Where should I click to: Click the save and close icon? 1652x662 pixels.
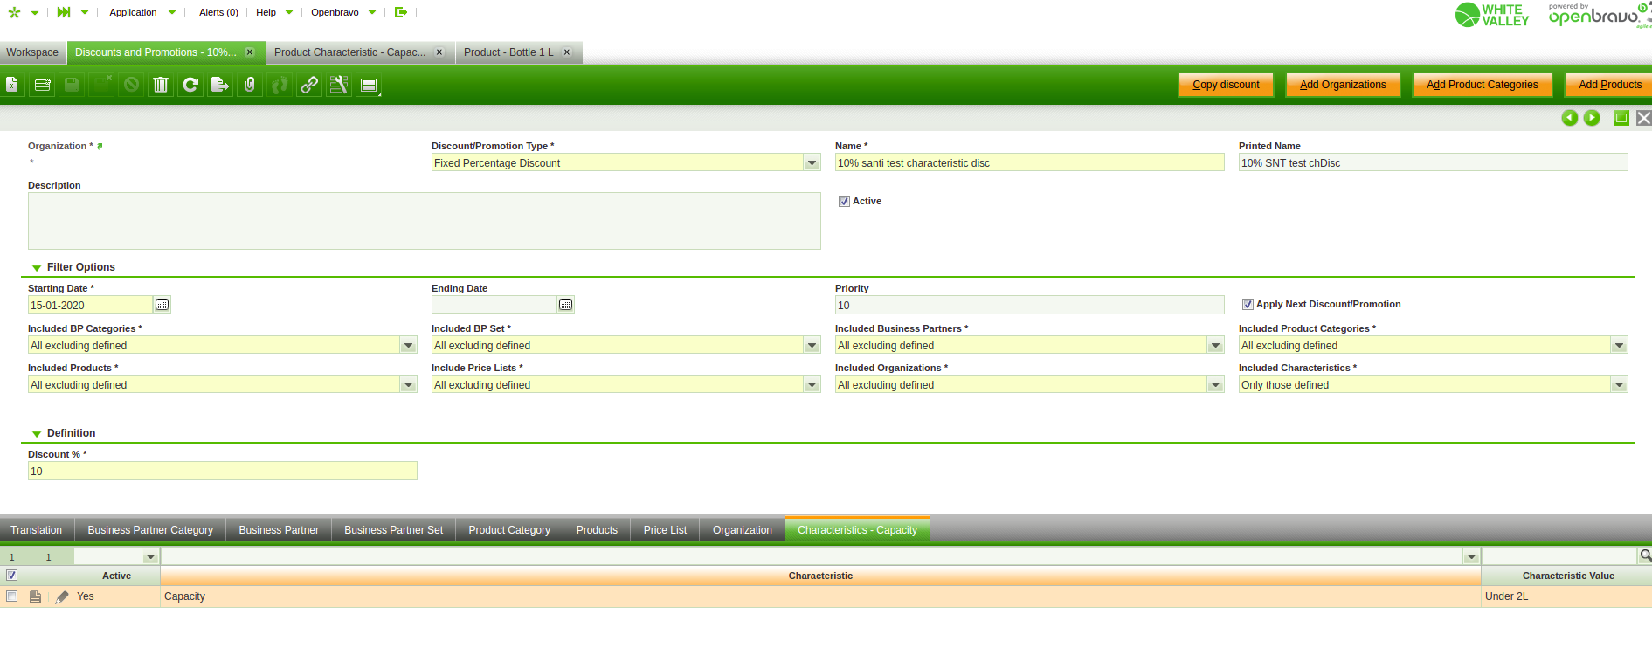pos(101,85)
